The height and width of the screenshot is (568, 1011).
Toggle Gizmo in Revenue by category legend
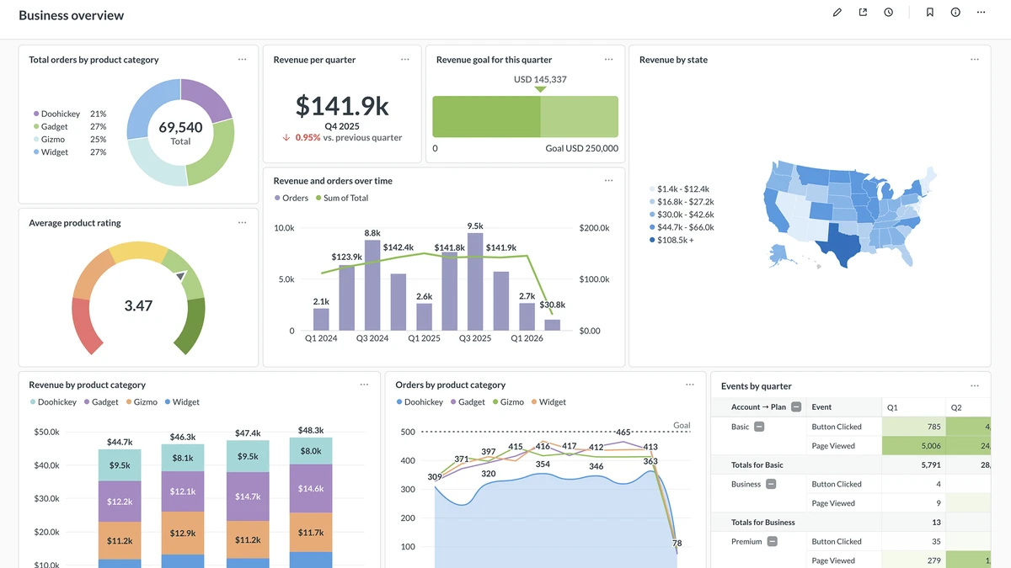point(141,402)
